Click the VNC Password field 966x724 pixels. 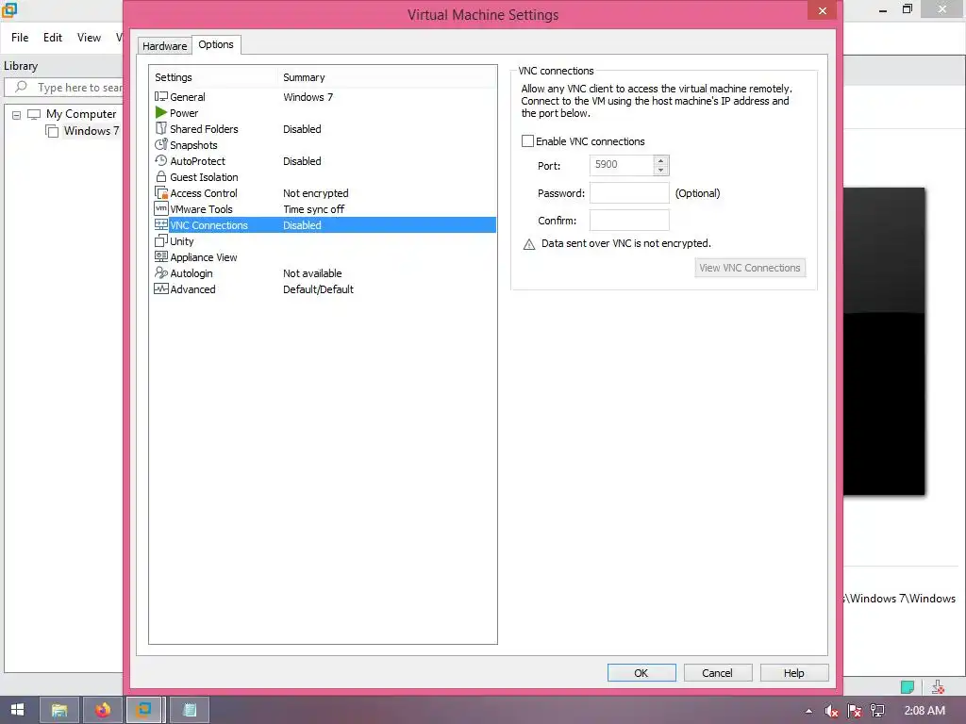click(629, 192)
